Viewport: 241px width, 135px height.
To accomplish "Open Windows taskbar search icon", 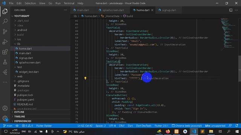I will [x=229, y=132].
